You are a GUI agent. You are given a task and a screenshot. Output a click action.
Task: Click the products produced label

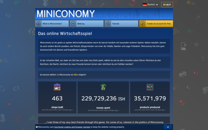(150, 107)
